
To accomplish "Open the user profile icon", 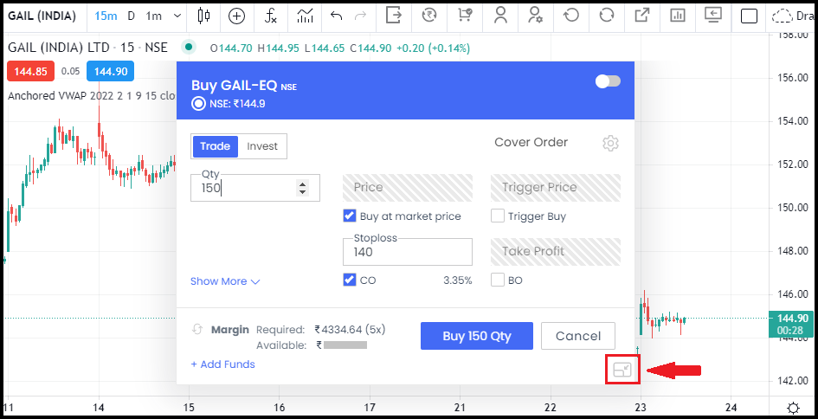I will pos(501,15).
